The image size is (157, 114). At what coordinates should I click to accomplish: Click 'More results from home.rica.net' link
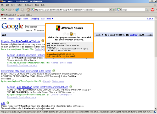pyautogui.click(x=22, y=65)
